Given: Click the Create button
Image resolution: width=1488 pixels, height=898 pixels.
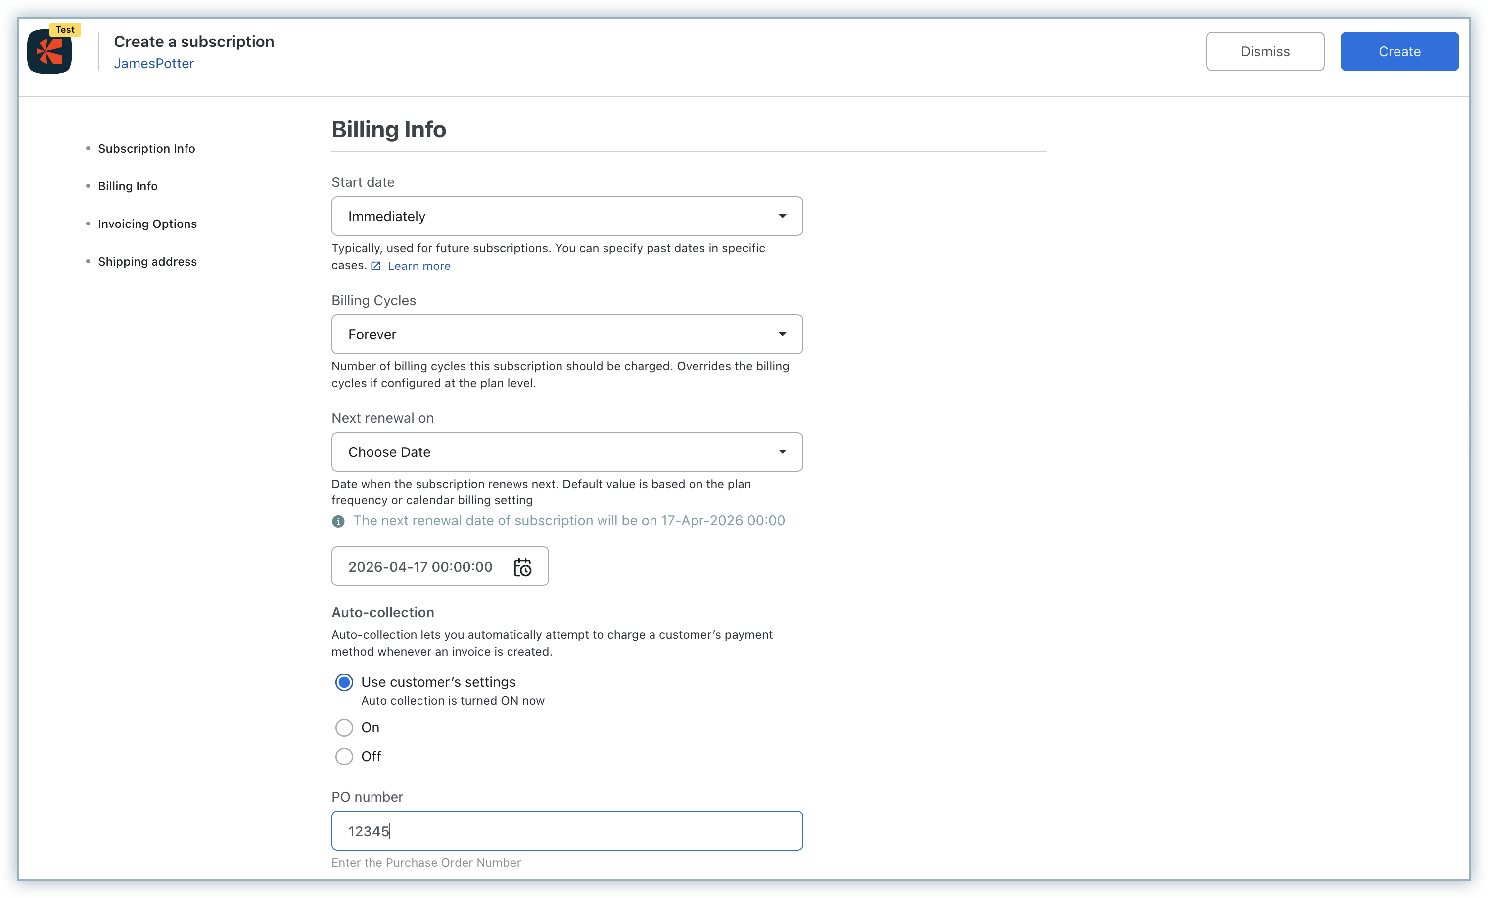Looking at the screenshot, I should (1399, 52).
